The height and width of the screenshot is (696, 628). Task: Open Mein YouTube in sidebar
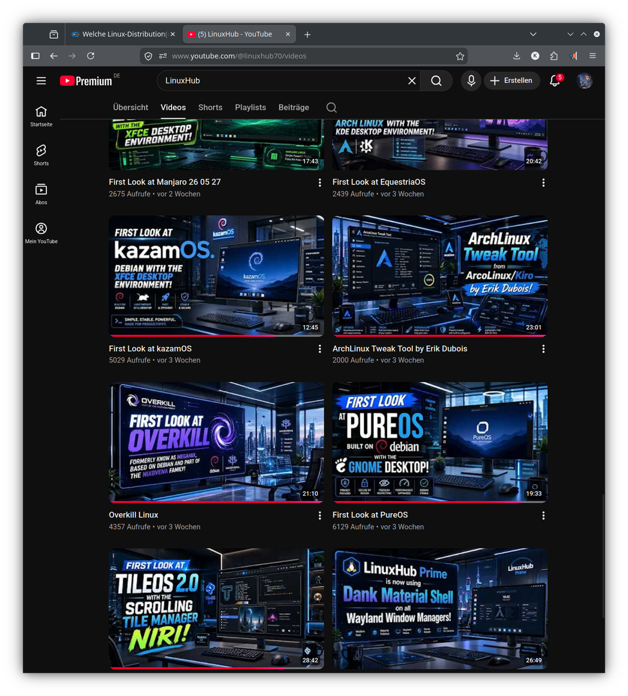click(x=41, y=233)
